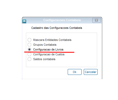Click the window icon in the title bar
Viewport: 118px width, 100px height.
click(24, 21)
